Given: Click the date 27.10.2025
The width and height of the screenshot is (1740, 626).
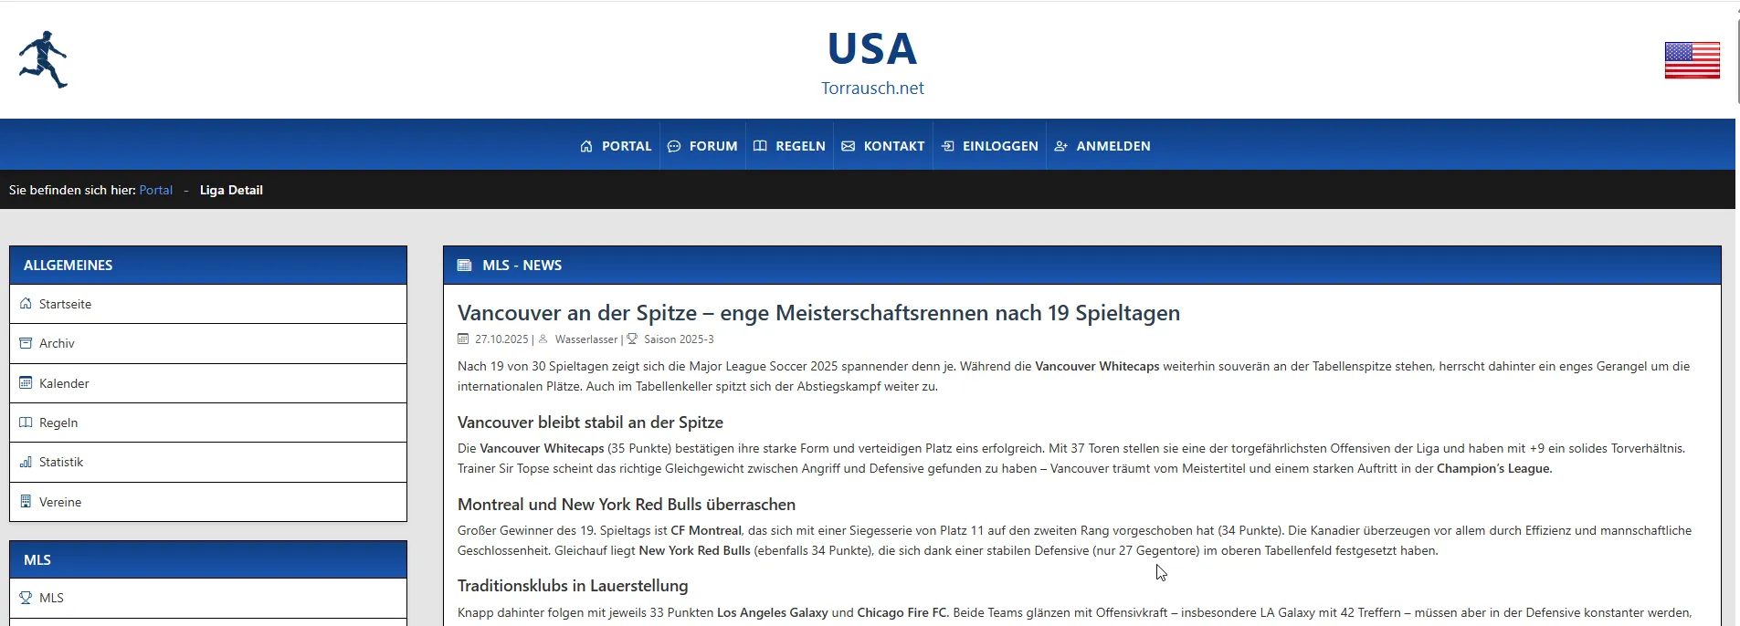Looking at the screenshot, I should 501,339.
